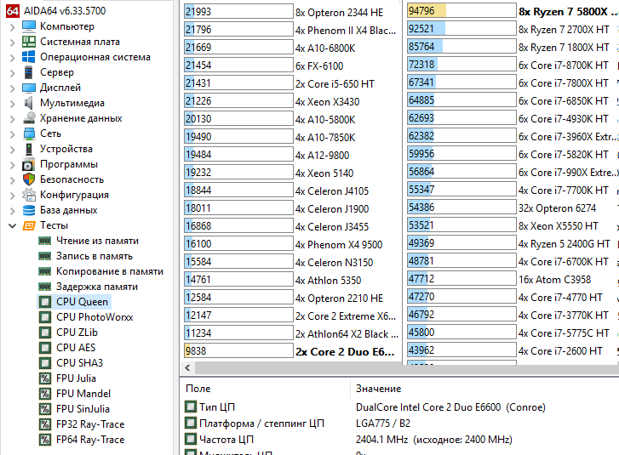
Task: Click the left arrow of horizontal scrollbar
Action: click(187, 368)
